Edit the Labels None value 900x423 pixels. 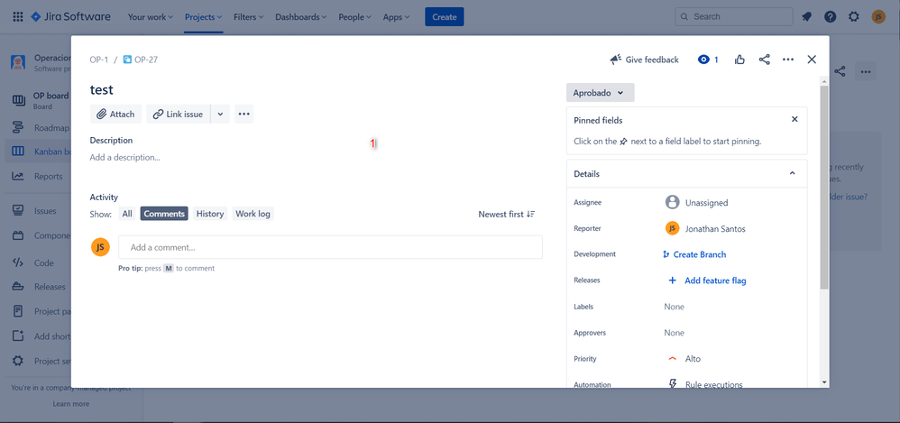[x=674, y=307]
